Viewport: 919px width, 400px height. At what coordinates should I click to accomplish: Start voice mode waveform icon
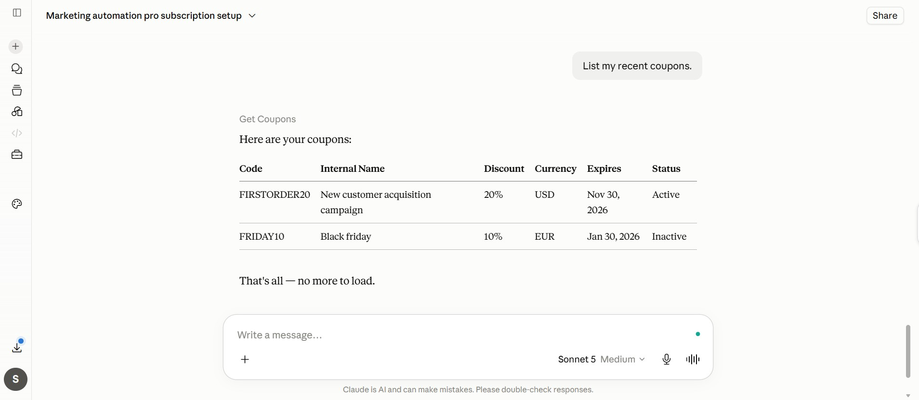coord(693,360)
